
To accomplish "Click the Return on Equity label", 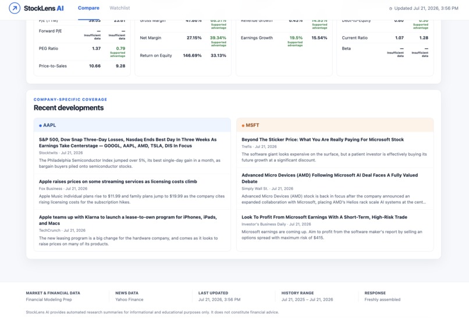I will coord(156,55).
